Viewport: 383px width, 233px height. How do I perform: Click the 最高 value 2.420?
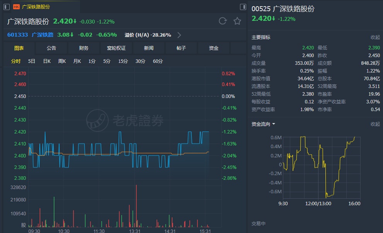308,48
